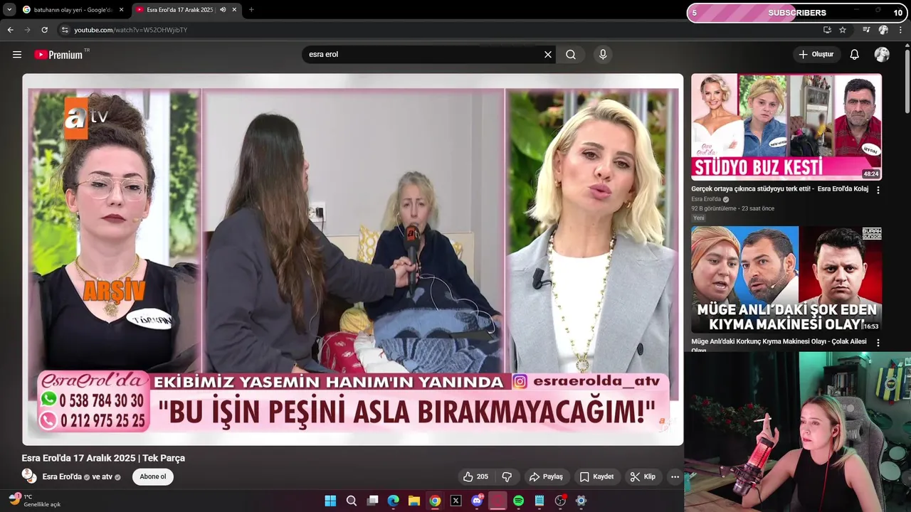Go back in Chrome browser

pyautogui.click(x=10, y=30)
